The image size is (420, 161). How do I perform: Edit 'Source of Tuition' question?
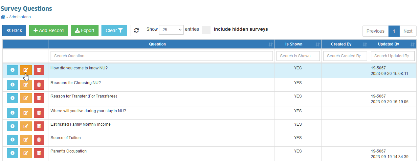pyautogui.click(x=26, y=140)
